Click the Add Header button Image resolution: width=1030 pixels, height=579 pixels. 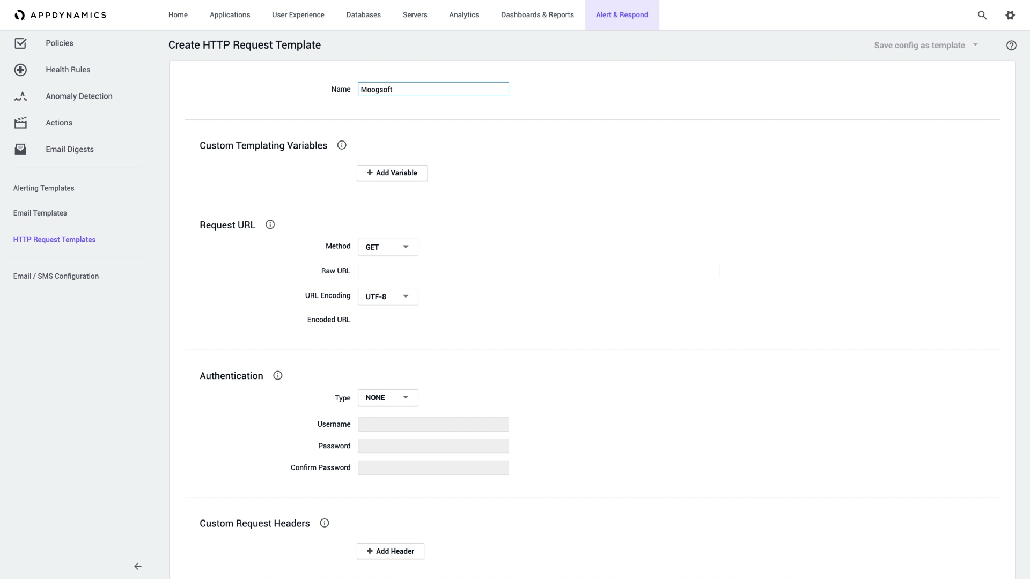click(391, 551)
